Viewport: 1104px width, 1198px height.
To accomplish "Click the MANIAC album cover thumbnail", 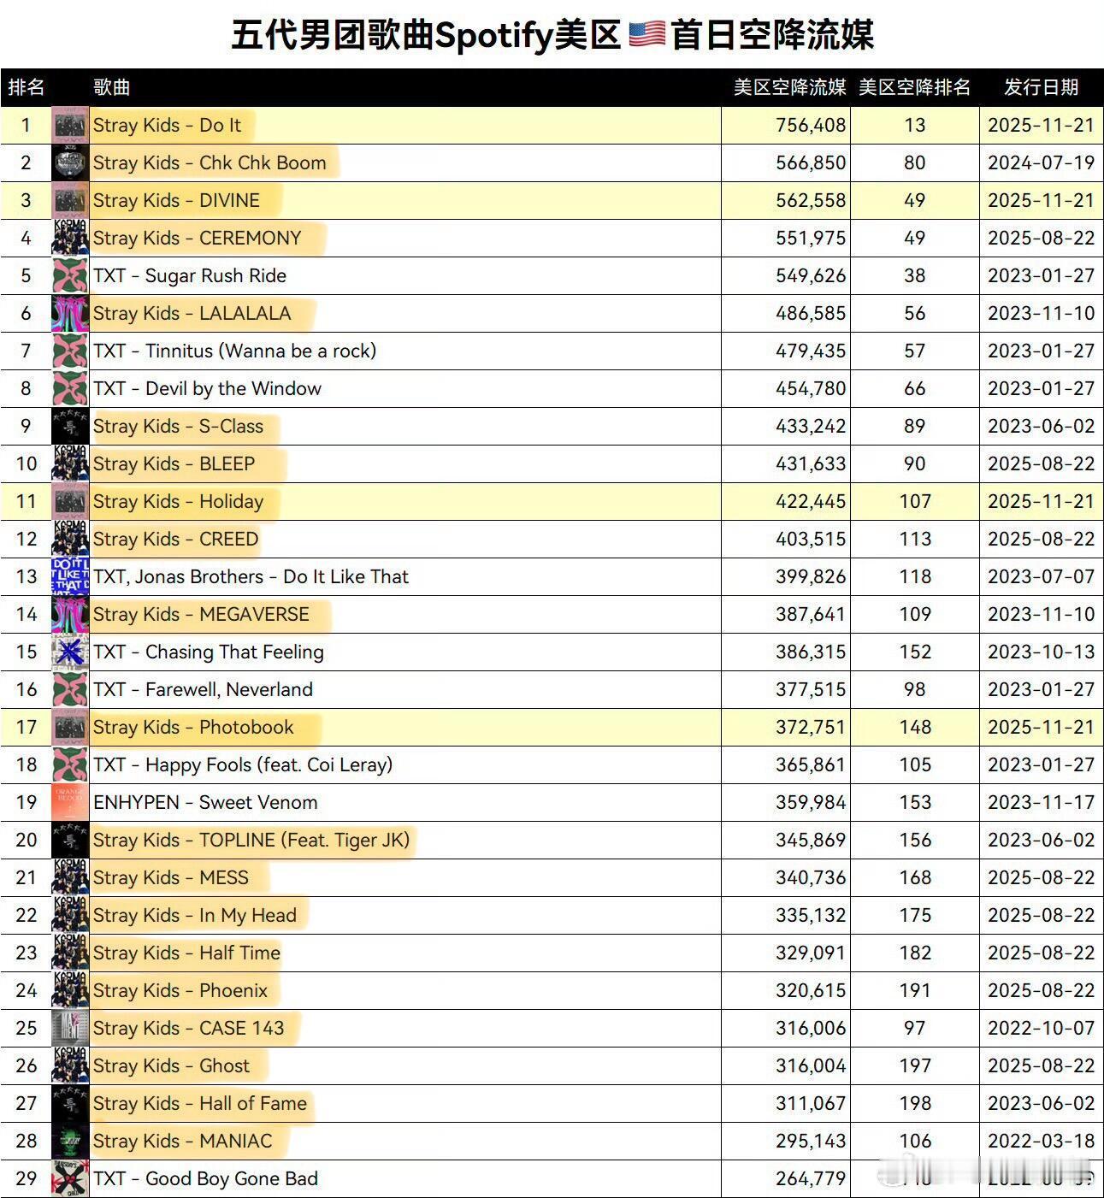I will pos(70,1141).
